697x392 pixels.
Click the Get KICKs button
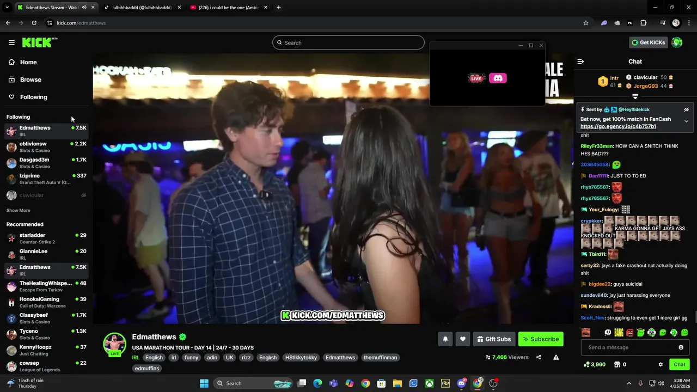[x=648, y=42]
